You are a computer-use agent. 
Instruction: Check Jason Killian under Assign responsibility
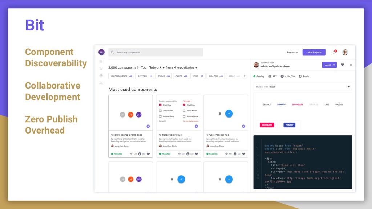coord(160,111)
